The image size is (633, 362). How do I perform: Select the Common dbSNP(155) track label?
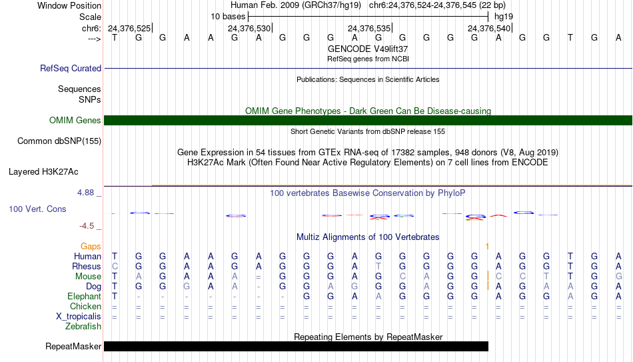click(x=59, y=141)
